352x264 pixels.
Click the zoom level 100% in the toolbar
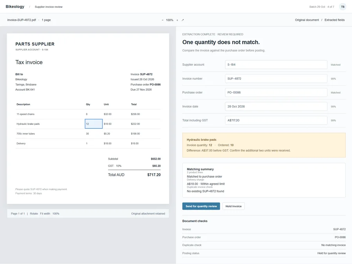tap(169, 20)
